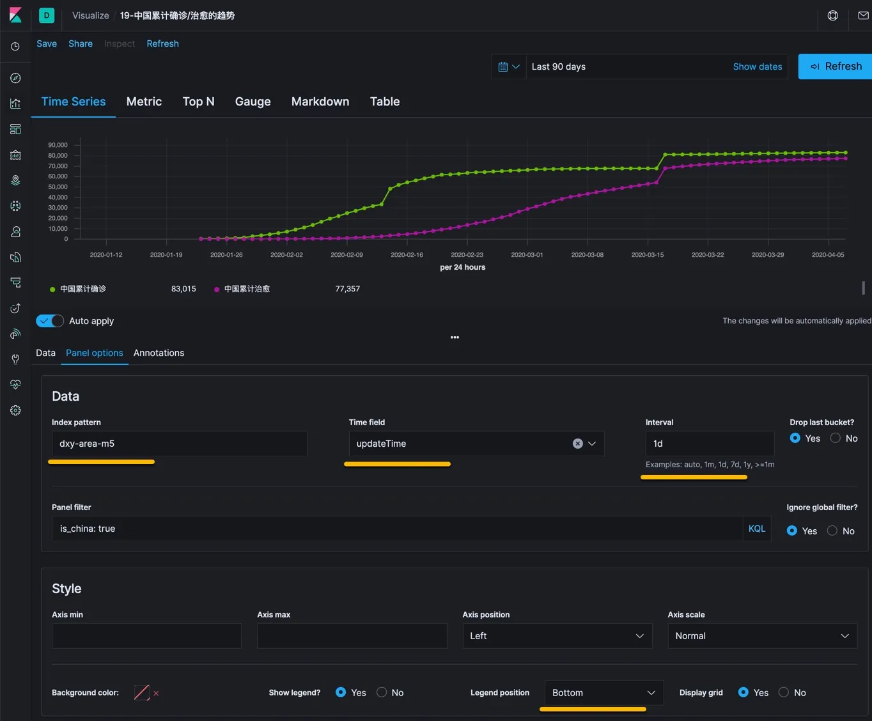Select No for Show legend
This screenshot has height=721, width=872.
[x=382, y=692]
